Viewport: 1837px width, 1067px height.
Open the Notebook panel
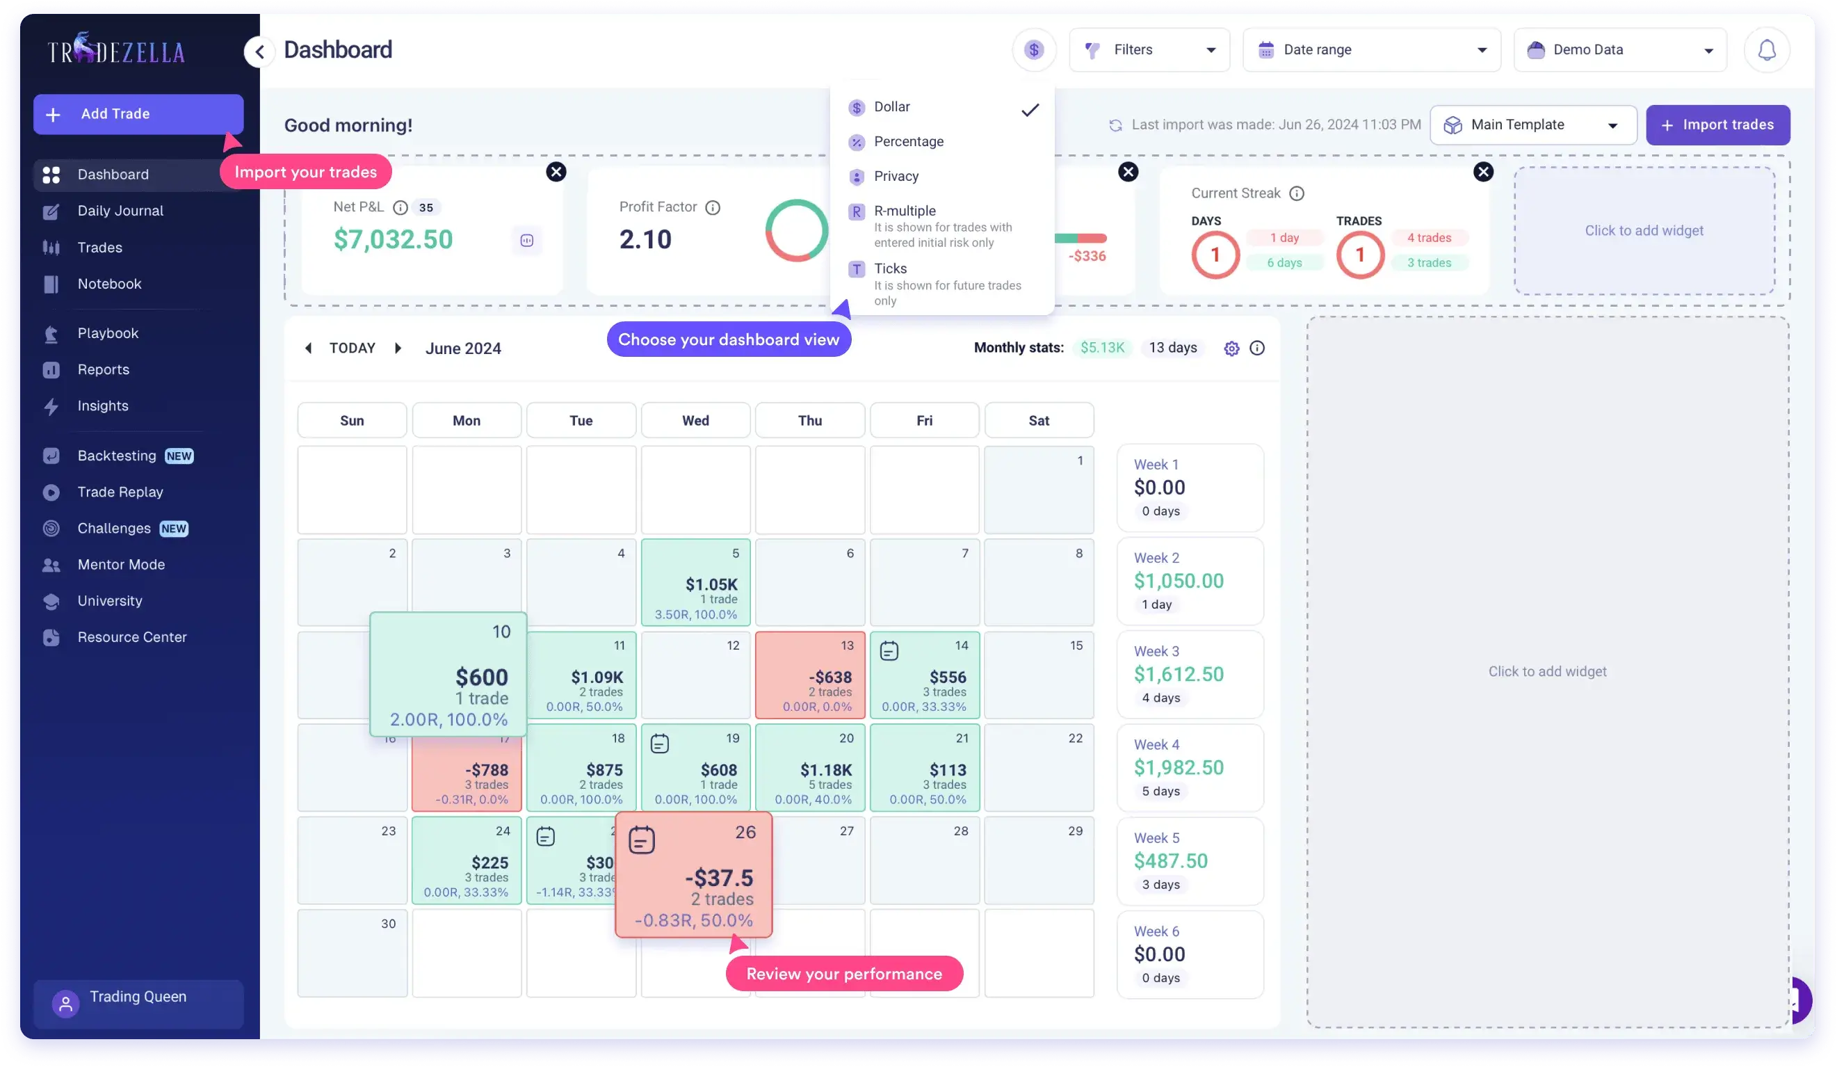[109, 284]
